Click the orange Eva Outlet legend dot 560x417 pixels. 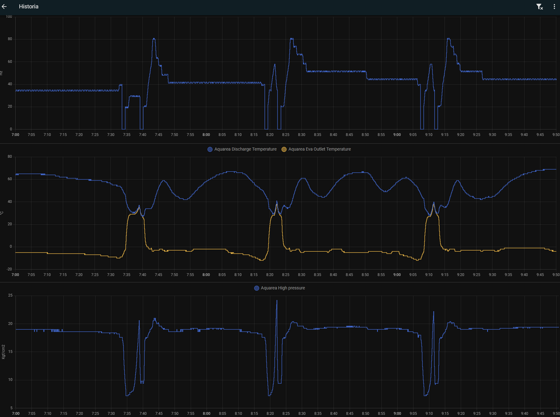[284, 149]
